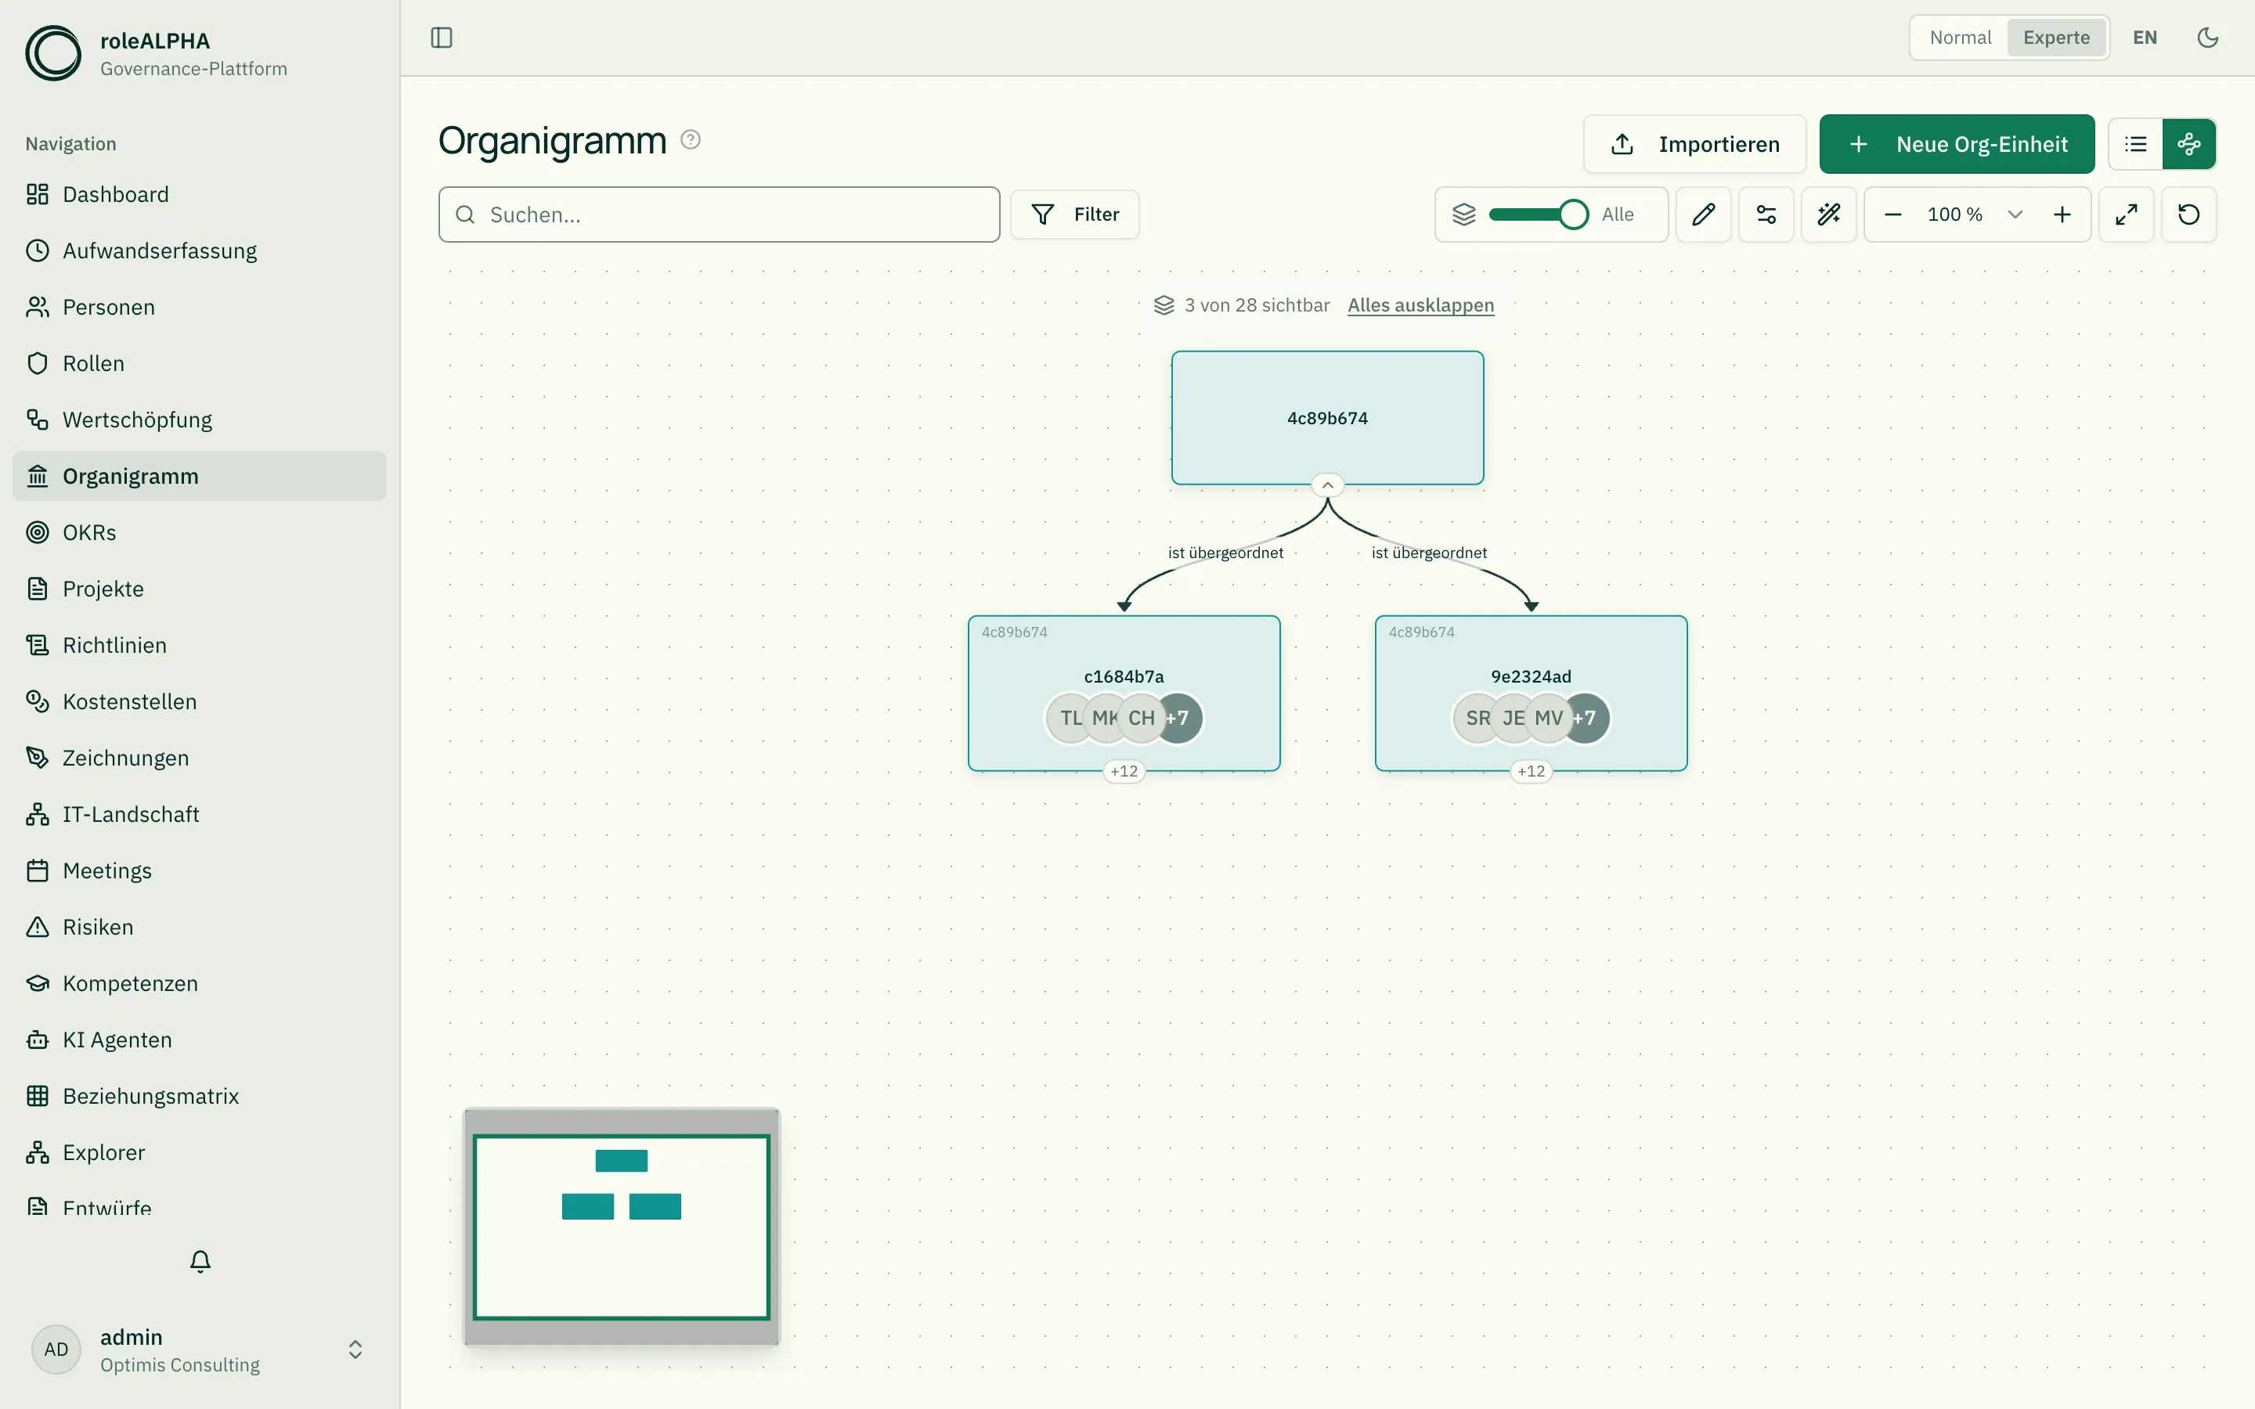Zoom in with plus button
This screenshot has height=1409, width=2255.
(2062, 214)
